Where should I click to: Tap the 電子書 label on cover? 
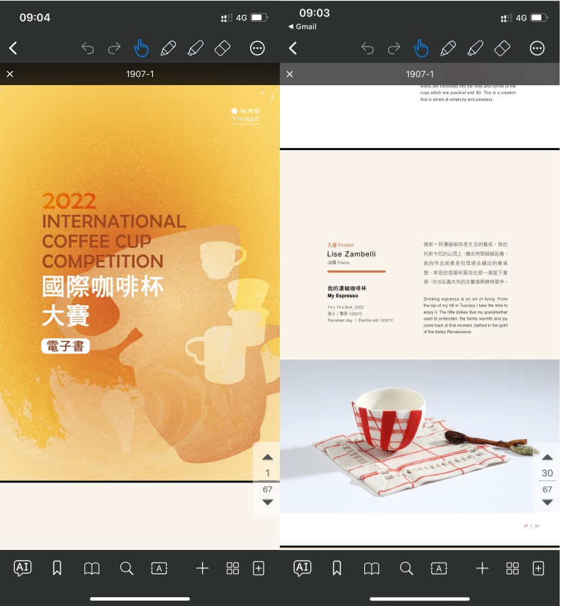click(66, 346)
